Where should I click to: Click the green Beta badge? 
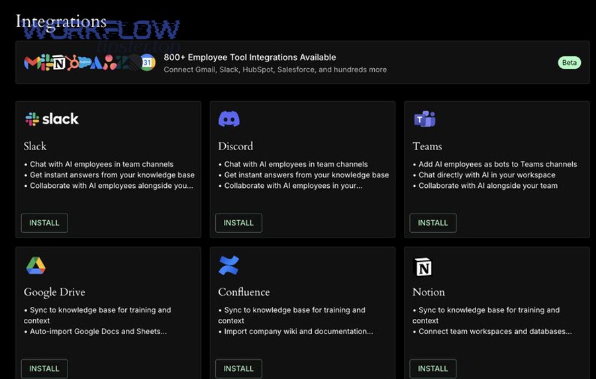tap(570, 63)
